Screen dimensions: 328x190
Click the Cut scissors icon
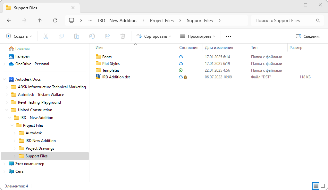click(46, 36)
